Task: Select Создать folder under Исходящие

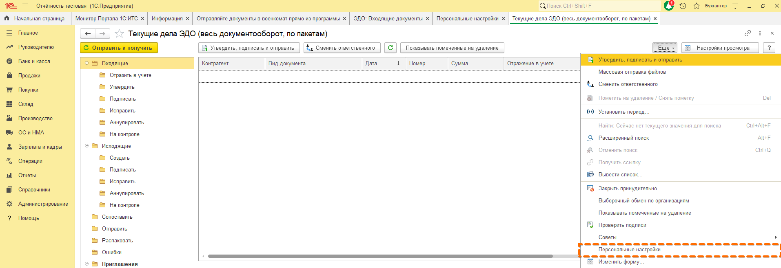Action: (120, 158)
